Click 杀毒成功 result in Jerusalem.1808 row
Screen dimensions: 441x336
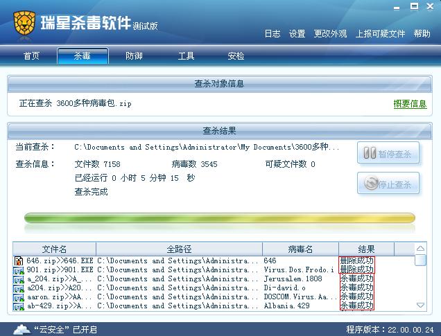point(357,278)
